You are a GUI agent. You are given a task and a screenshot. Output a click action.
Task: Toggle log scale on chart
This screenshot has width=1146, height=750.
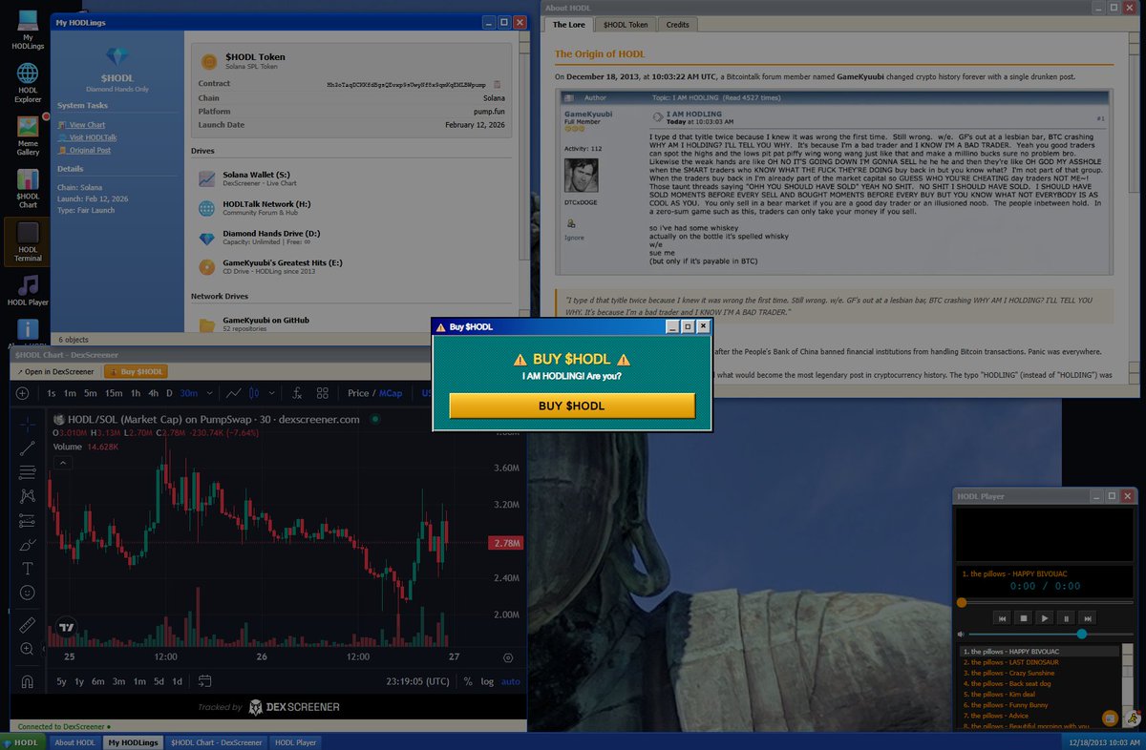click(487, 681)
